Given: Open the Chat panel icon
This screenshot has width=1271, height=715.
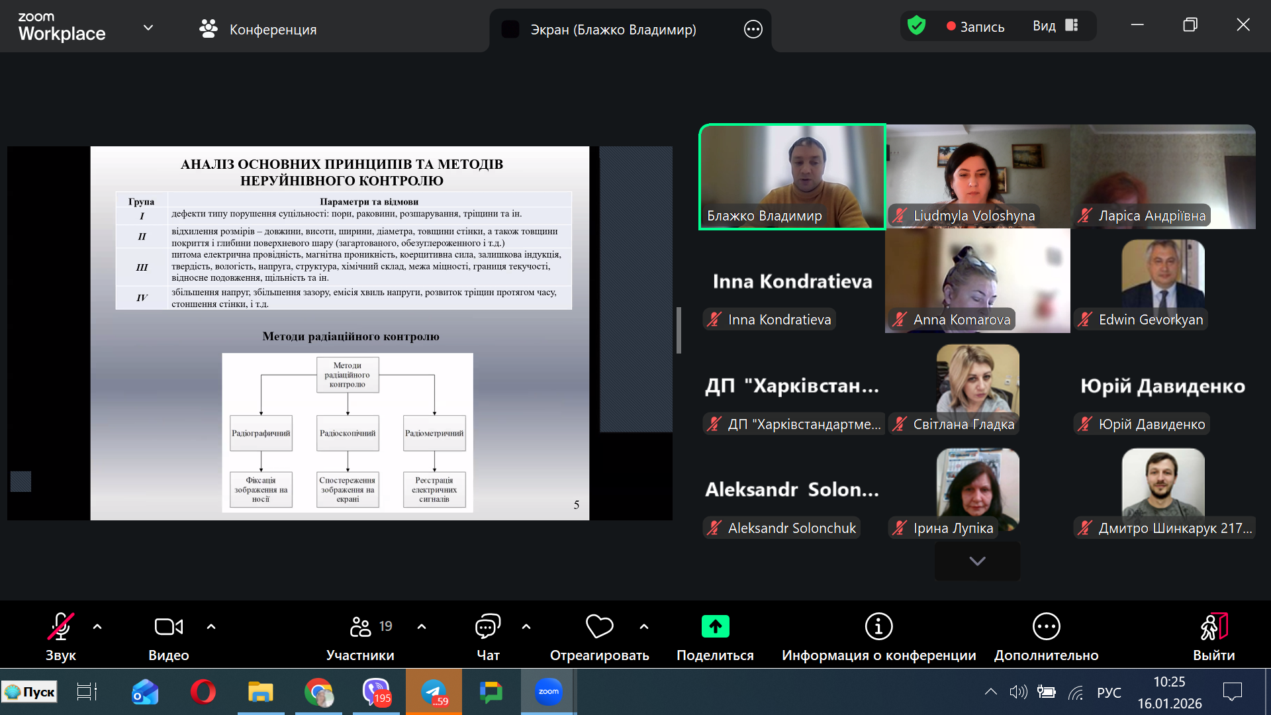Looking at the screenshot, I should [488, 627].
